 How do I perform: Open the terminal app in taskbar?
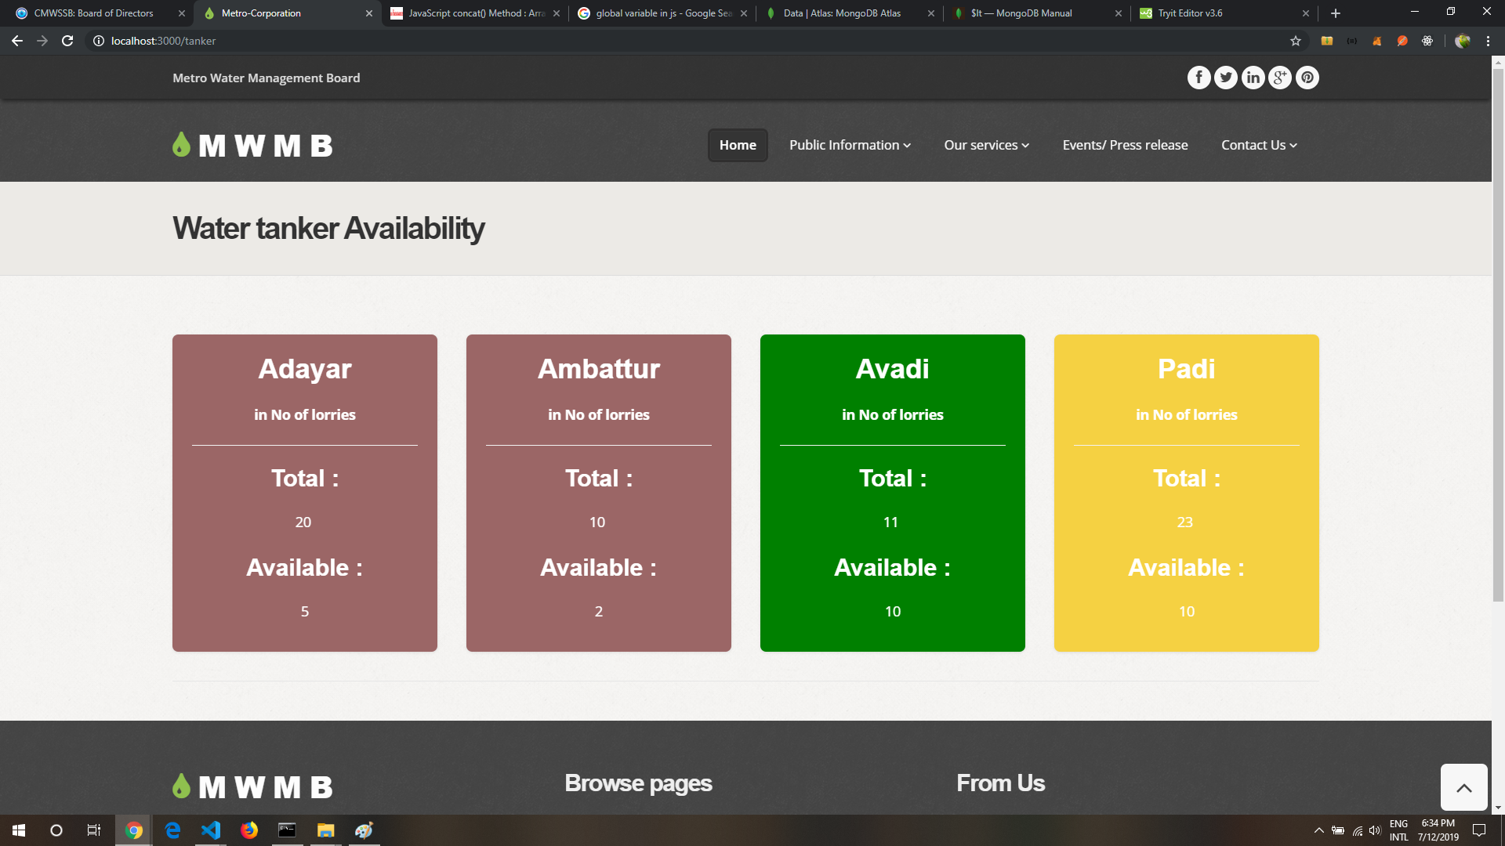(x=288, y=830)
